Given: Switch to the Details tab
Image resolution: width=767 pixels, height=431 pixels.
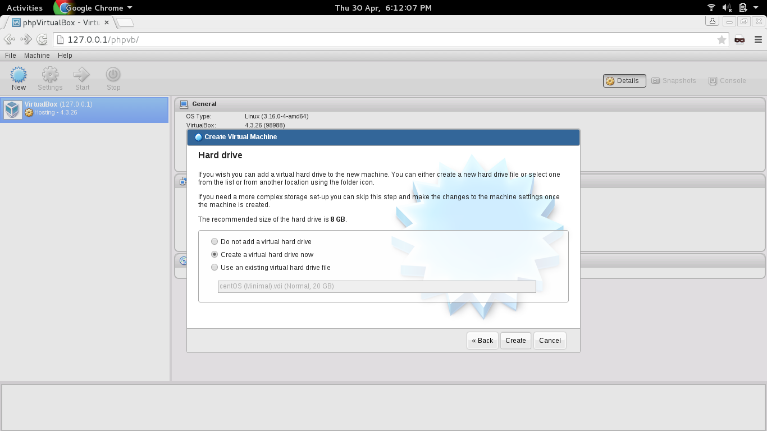Looking at the screenshot, I should pyautogui.click(x=624, y=81).
